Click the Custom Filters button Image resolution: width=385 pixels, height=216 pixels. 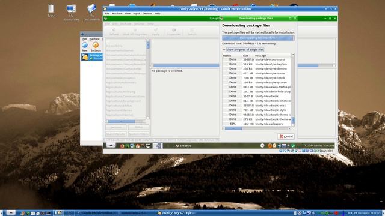tap(138, 134)
